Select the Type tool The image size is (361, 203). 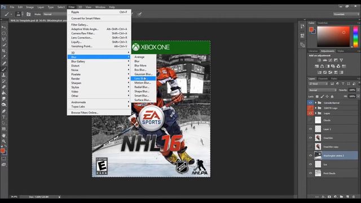coord(4,117)
